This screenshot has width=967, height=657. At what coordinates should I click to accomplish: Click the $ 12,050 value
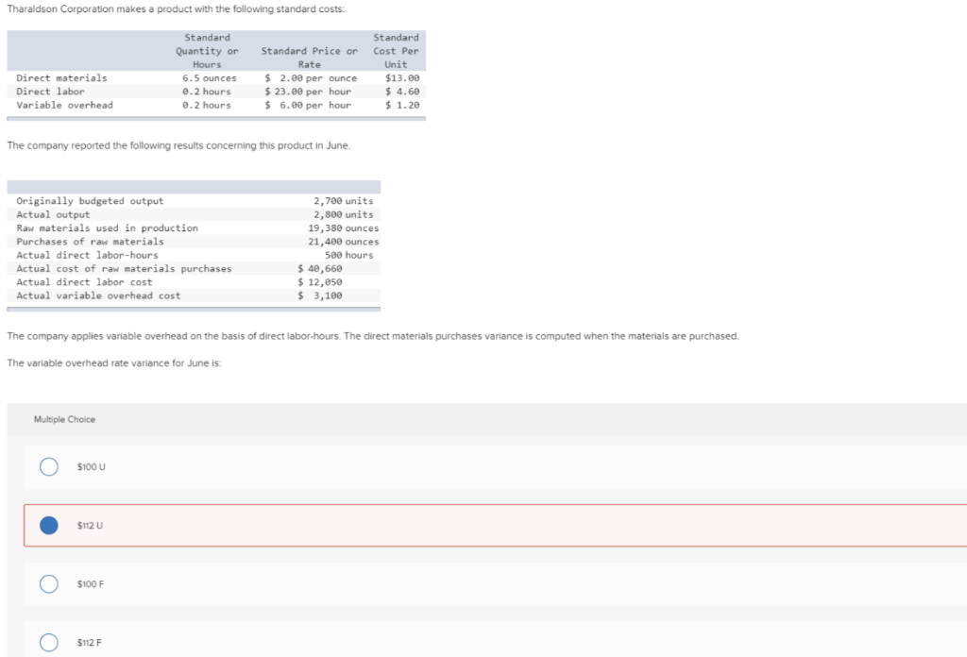(319, 282)
